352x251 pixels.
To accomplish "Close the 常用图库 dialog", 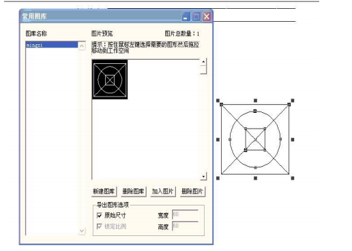I will click(x=207, y=16).
